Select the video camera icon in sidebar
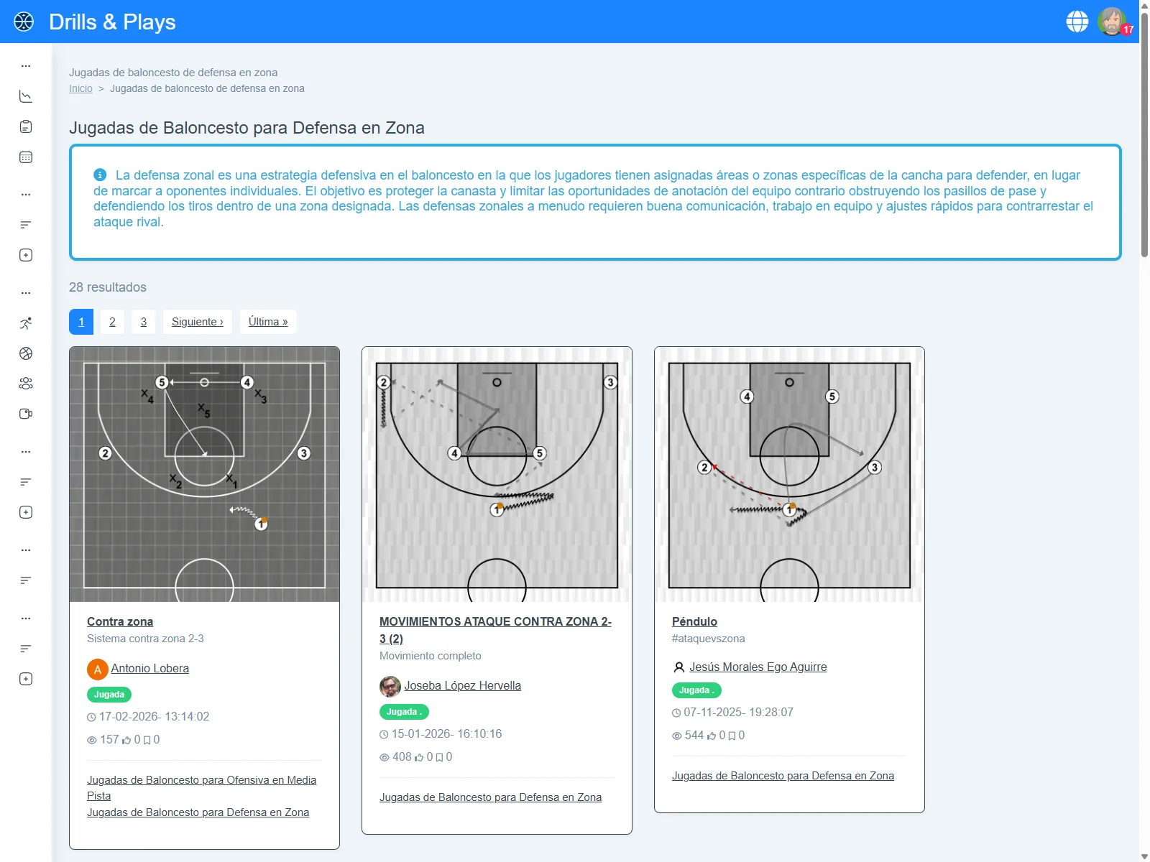This screenshot has height=862, width=1150. pyautogui.click(x=26, y=413)
